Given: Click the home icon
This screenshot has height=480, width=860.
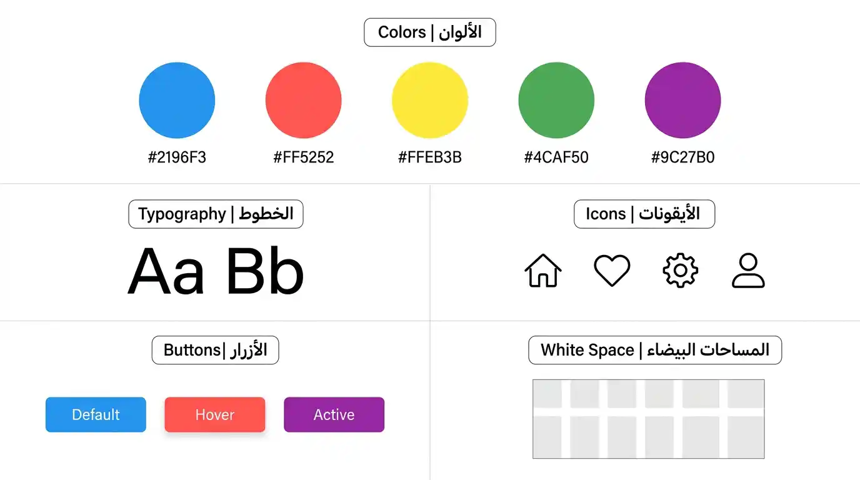Looking at the screenshot, I should click(x=542, y=271).
